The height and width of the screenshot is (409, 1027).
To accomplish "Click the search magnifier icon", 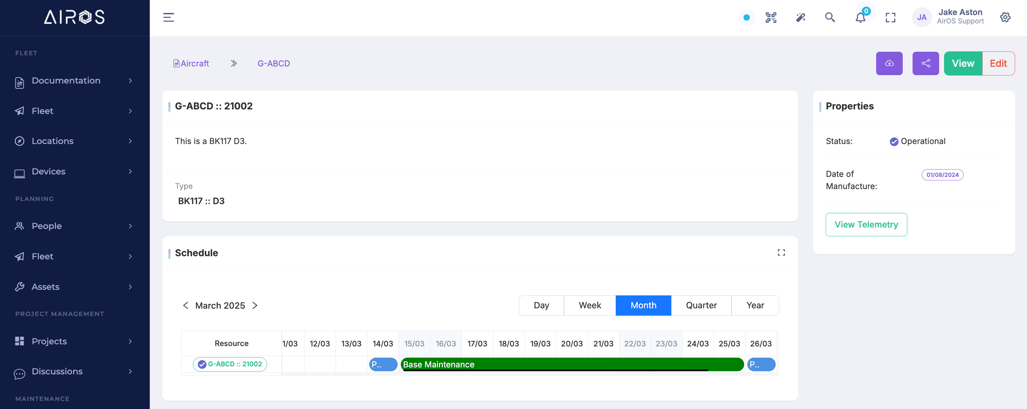I will (x=830, y=17).
